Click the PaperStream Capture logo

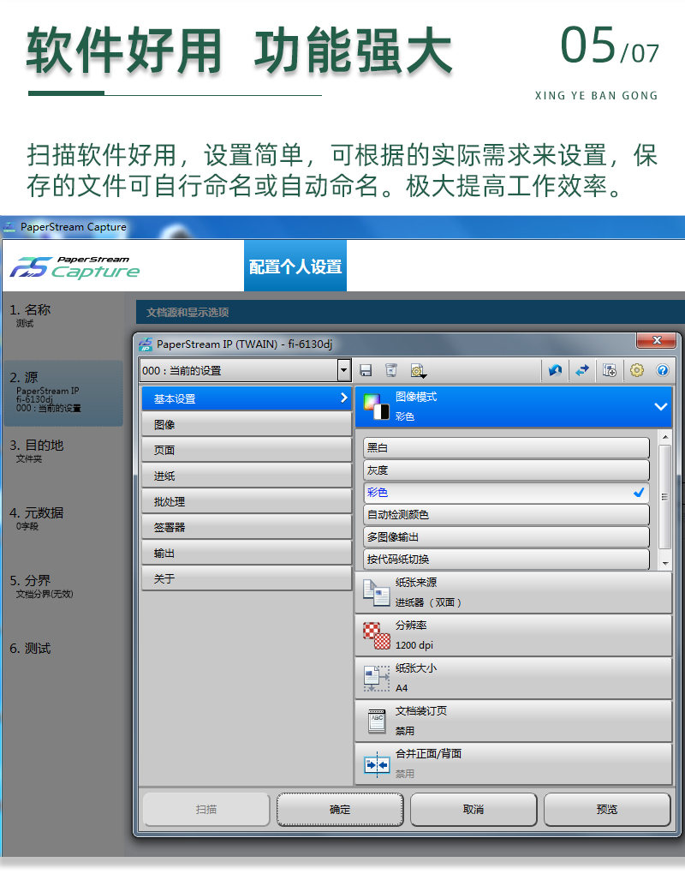[74, 267]
